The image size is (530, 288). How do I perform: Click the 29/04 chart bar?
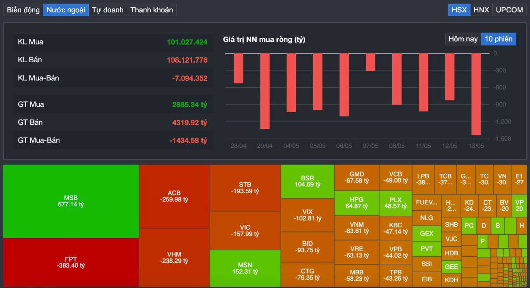(x=265, y=91)
